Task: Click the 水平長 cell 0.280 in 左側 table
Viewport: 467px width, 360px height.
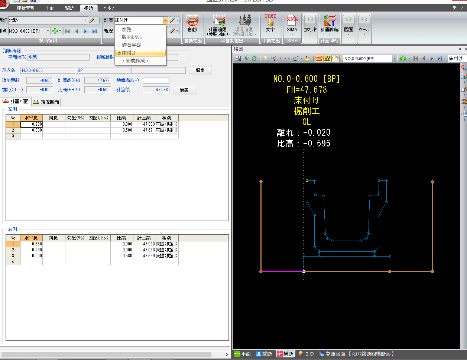Action: click(31, 124)
